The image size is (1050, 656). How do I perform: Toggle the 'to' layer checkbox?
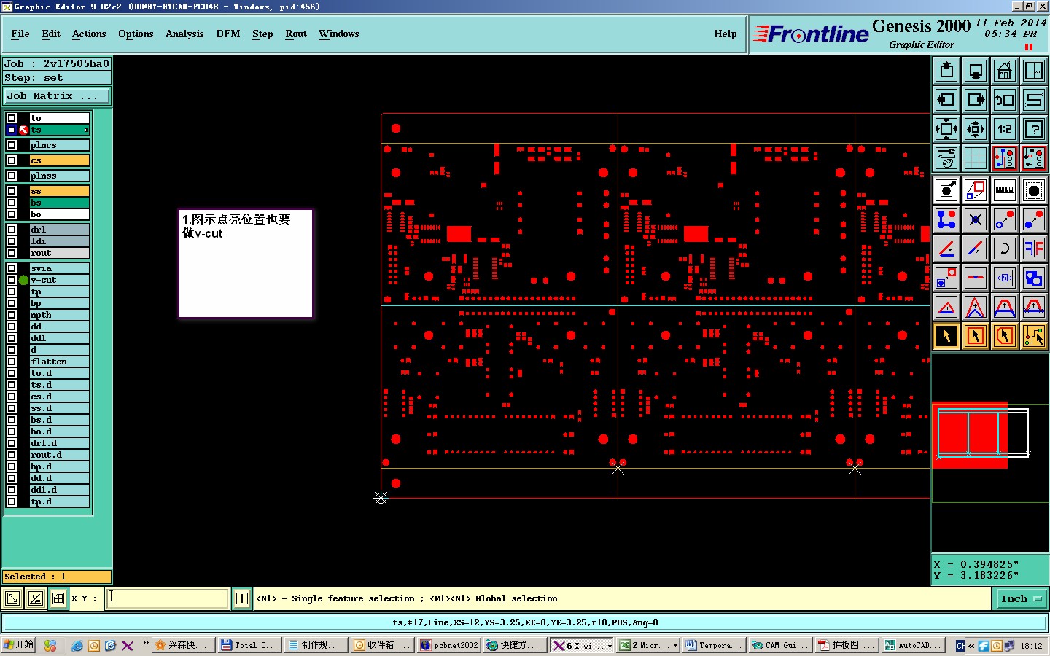pyautogui.click(x=12, y=118)
